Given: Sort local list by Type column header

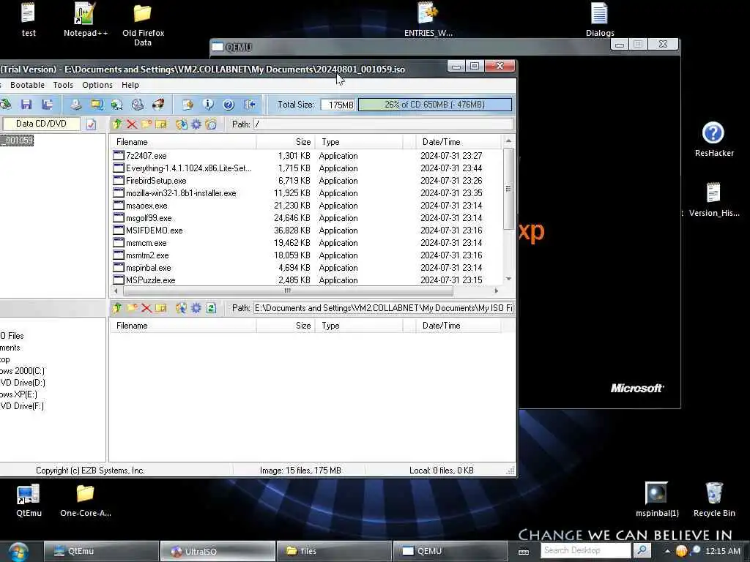Looking at the screenshot, I should 359,326.
